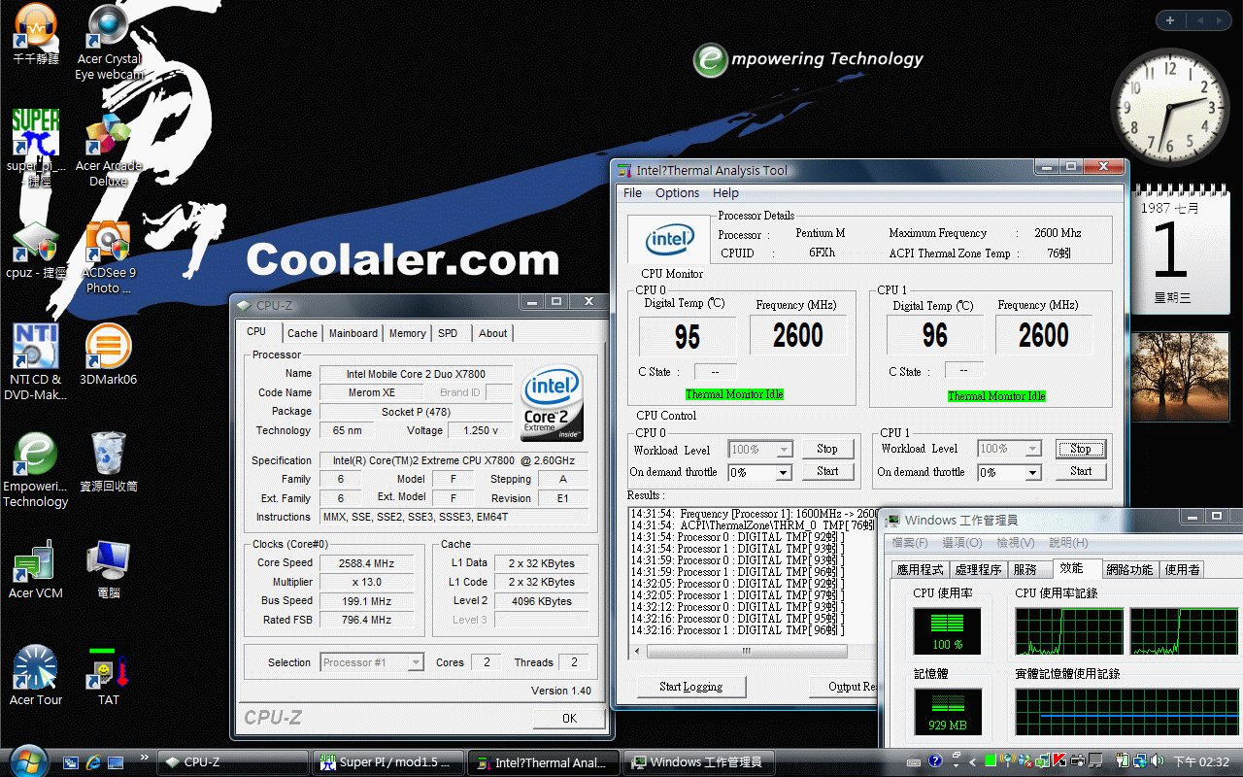The image size is (1243, 777).
Task: Open the Computer (電腦) desktop icon
Action: (109, 570)
